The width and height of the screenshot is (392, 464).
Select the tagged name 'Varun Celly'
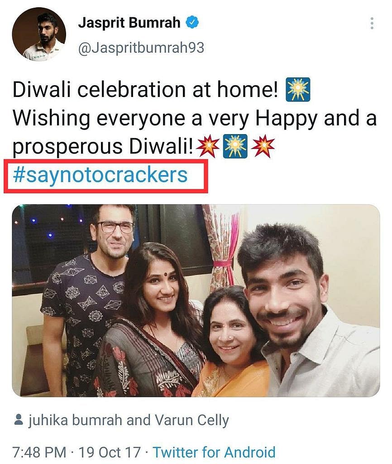[195, 420]
